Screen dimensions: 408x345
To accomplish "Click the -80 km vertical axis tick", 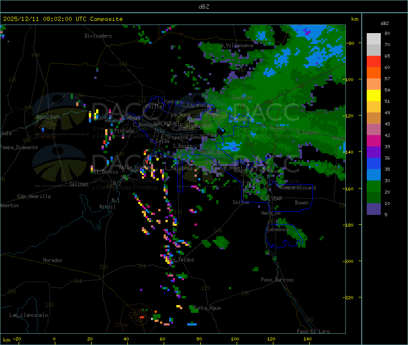I will [350, 43].
